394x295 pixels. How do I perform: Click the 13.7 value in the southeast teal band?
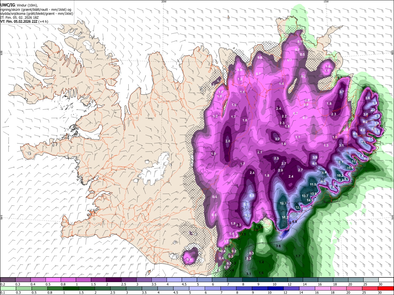point(305,196)
